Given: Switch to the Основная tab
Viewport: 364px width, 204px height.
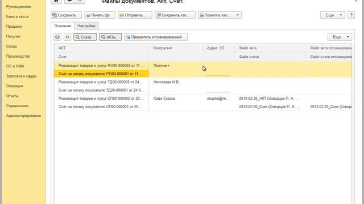Looking at the screenshot, I should (63, 26).
